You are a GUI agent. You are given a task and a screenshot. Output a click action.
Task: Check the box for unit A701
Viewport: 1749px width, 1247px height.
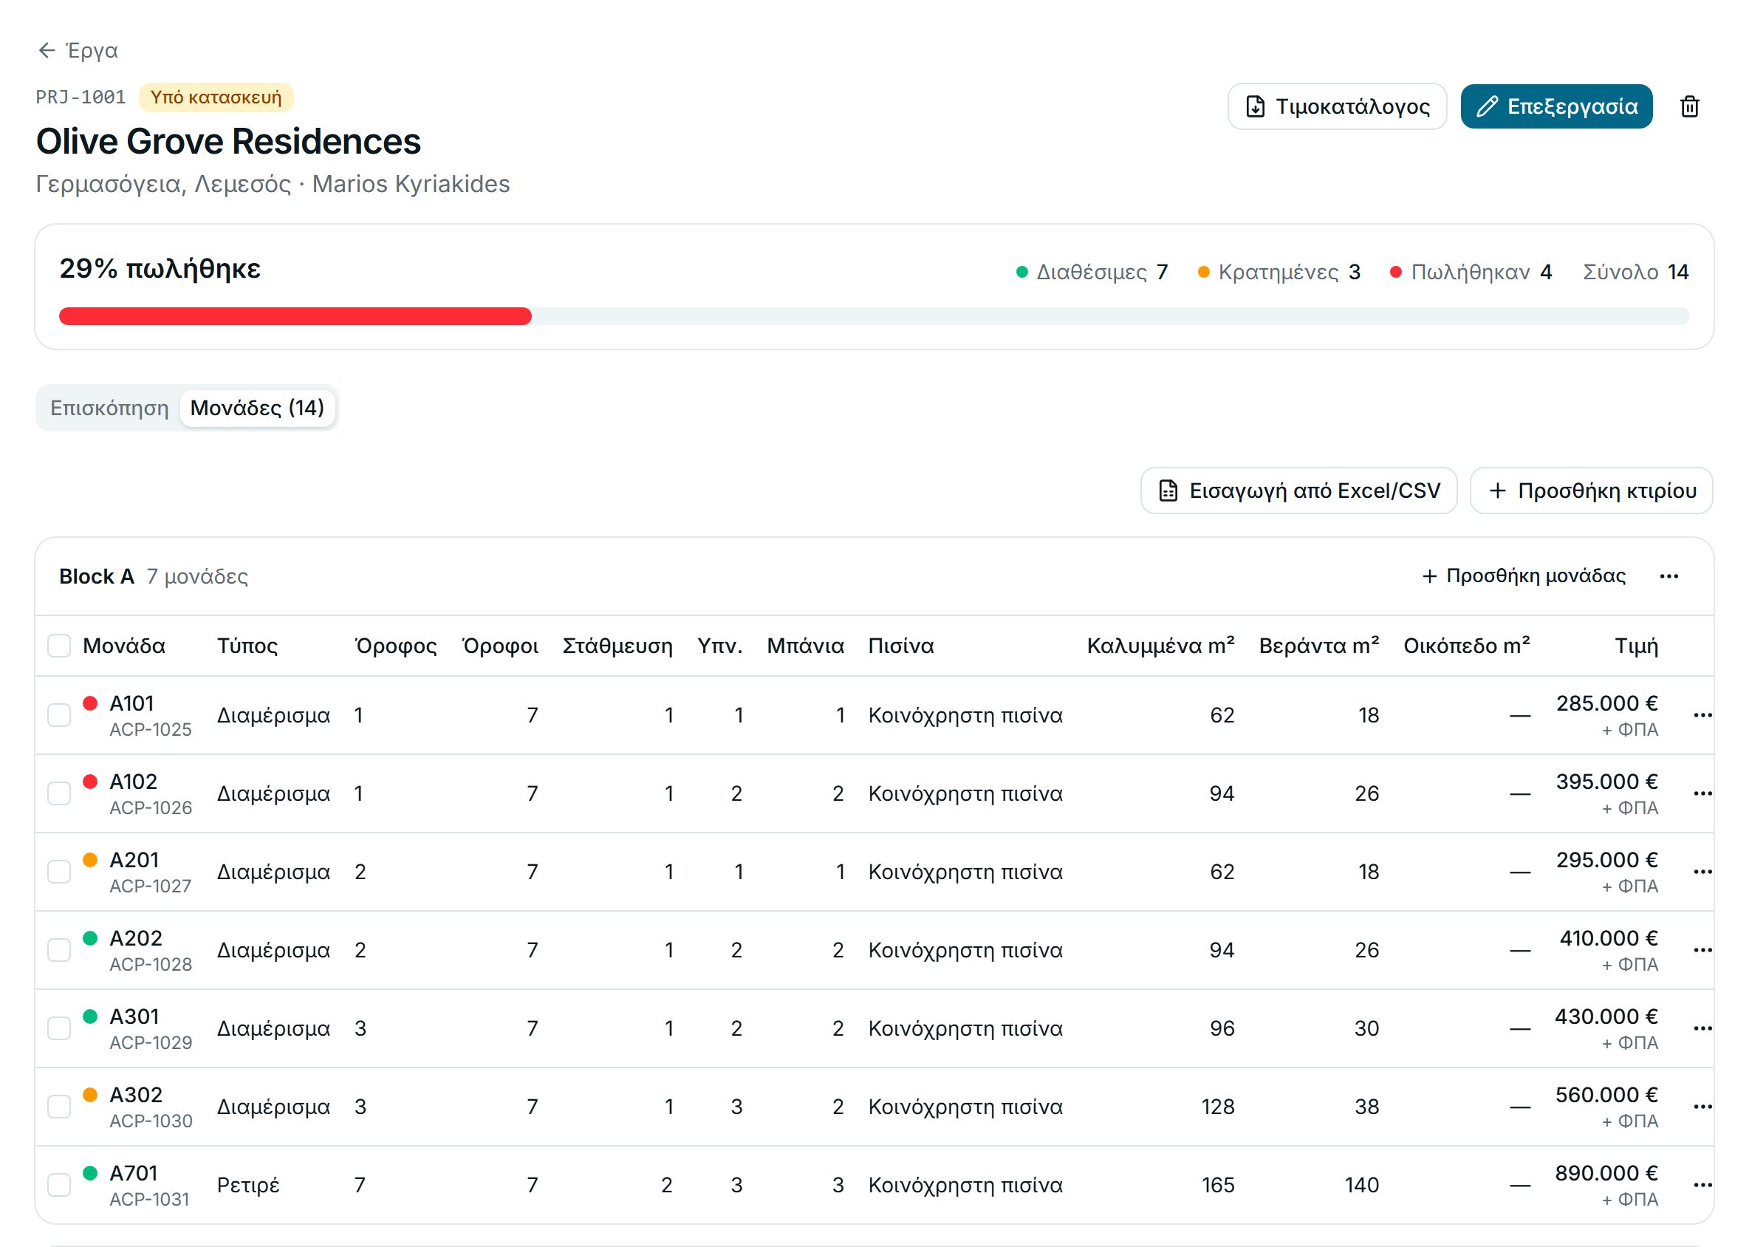59,1185
